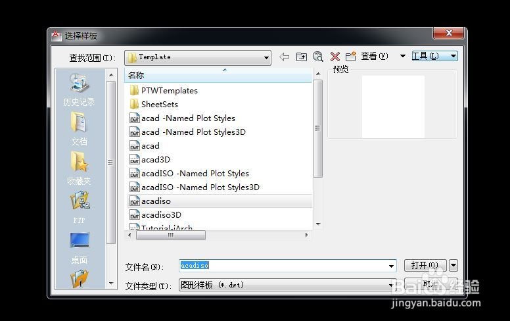Click the red Delete icon

tap(335, 57)
